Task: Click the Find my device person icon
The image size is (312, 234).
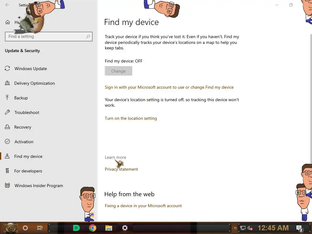Action: tap(7, 156)
